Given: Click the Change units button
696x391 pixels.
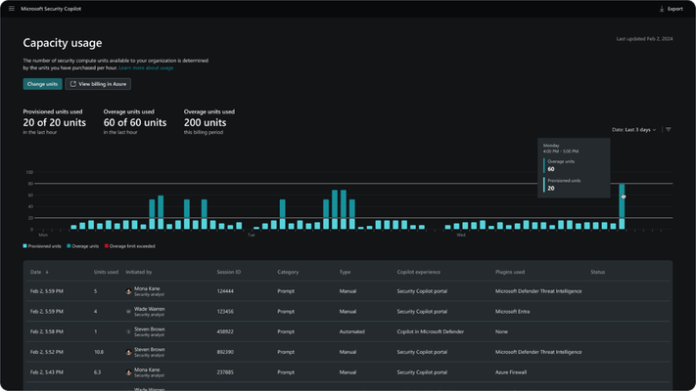Looking at the screenshot, I should [43, 84].
